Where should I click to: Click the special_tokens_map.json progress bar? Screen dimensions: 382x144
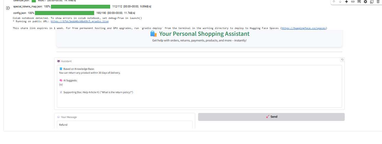click(x=81, y=7)
